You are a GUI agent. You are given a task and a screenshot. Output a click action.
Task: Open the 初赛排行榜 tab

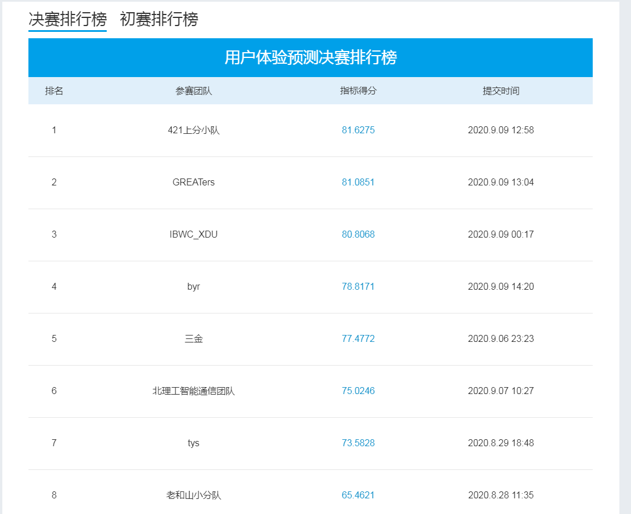[159, 19]
